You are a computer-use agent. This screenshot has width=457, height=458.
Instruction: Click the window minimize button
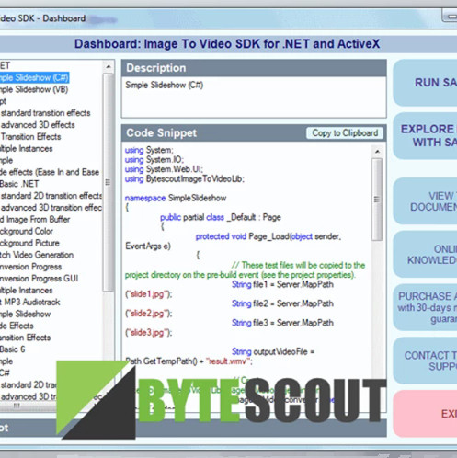pyautogui.click(x=450, y=16)
